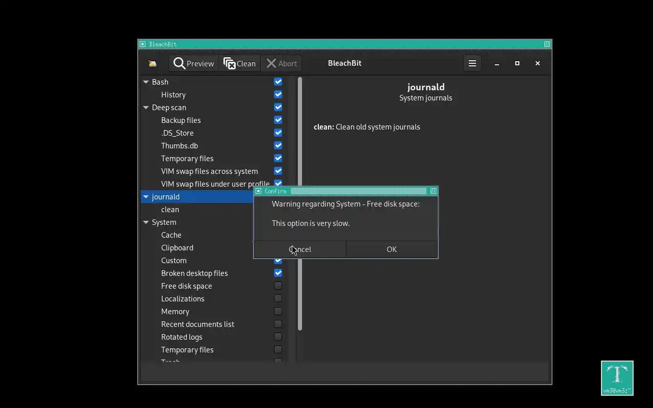Enable the Free disk space checkbox
Screen dimensions: 653x408
(278, 286)
